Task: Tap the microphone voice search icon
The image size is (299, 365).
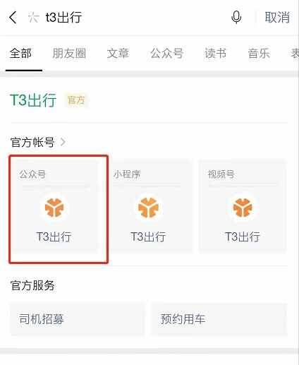Action: pos(236,18)
